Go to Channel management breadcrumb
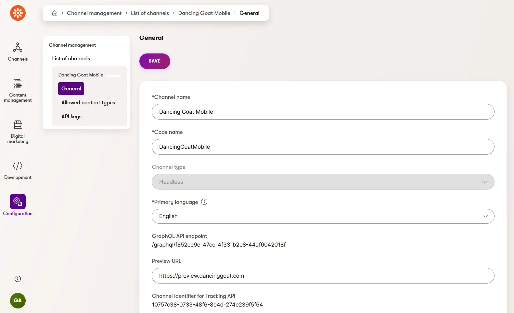The image size is (514, 313). click(94, 13)
